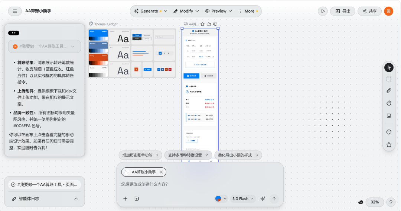The width and height of the screenshot is (401, 211).
Task: Expand the #我要做一个AA算账工具 prompt dropdown
Action: coord(73,46)
